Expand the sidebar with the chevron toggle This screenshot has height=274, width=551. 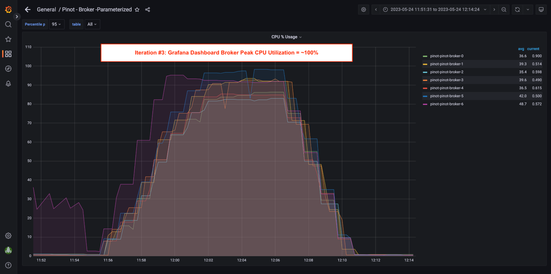coord(17,17)
